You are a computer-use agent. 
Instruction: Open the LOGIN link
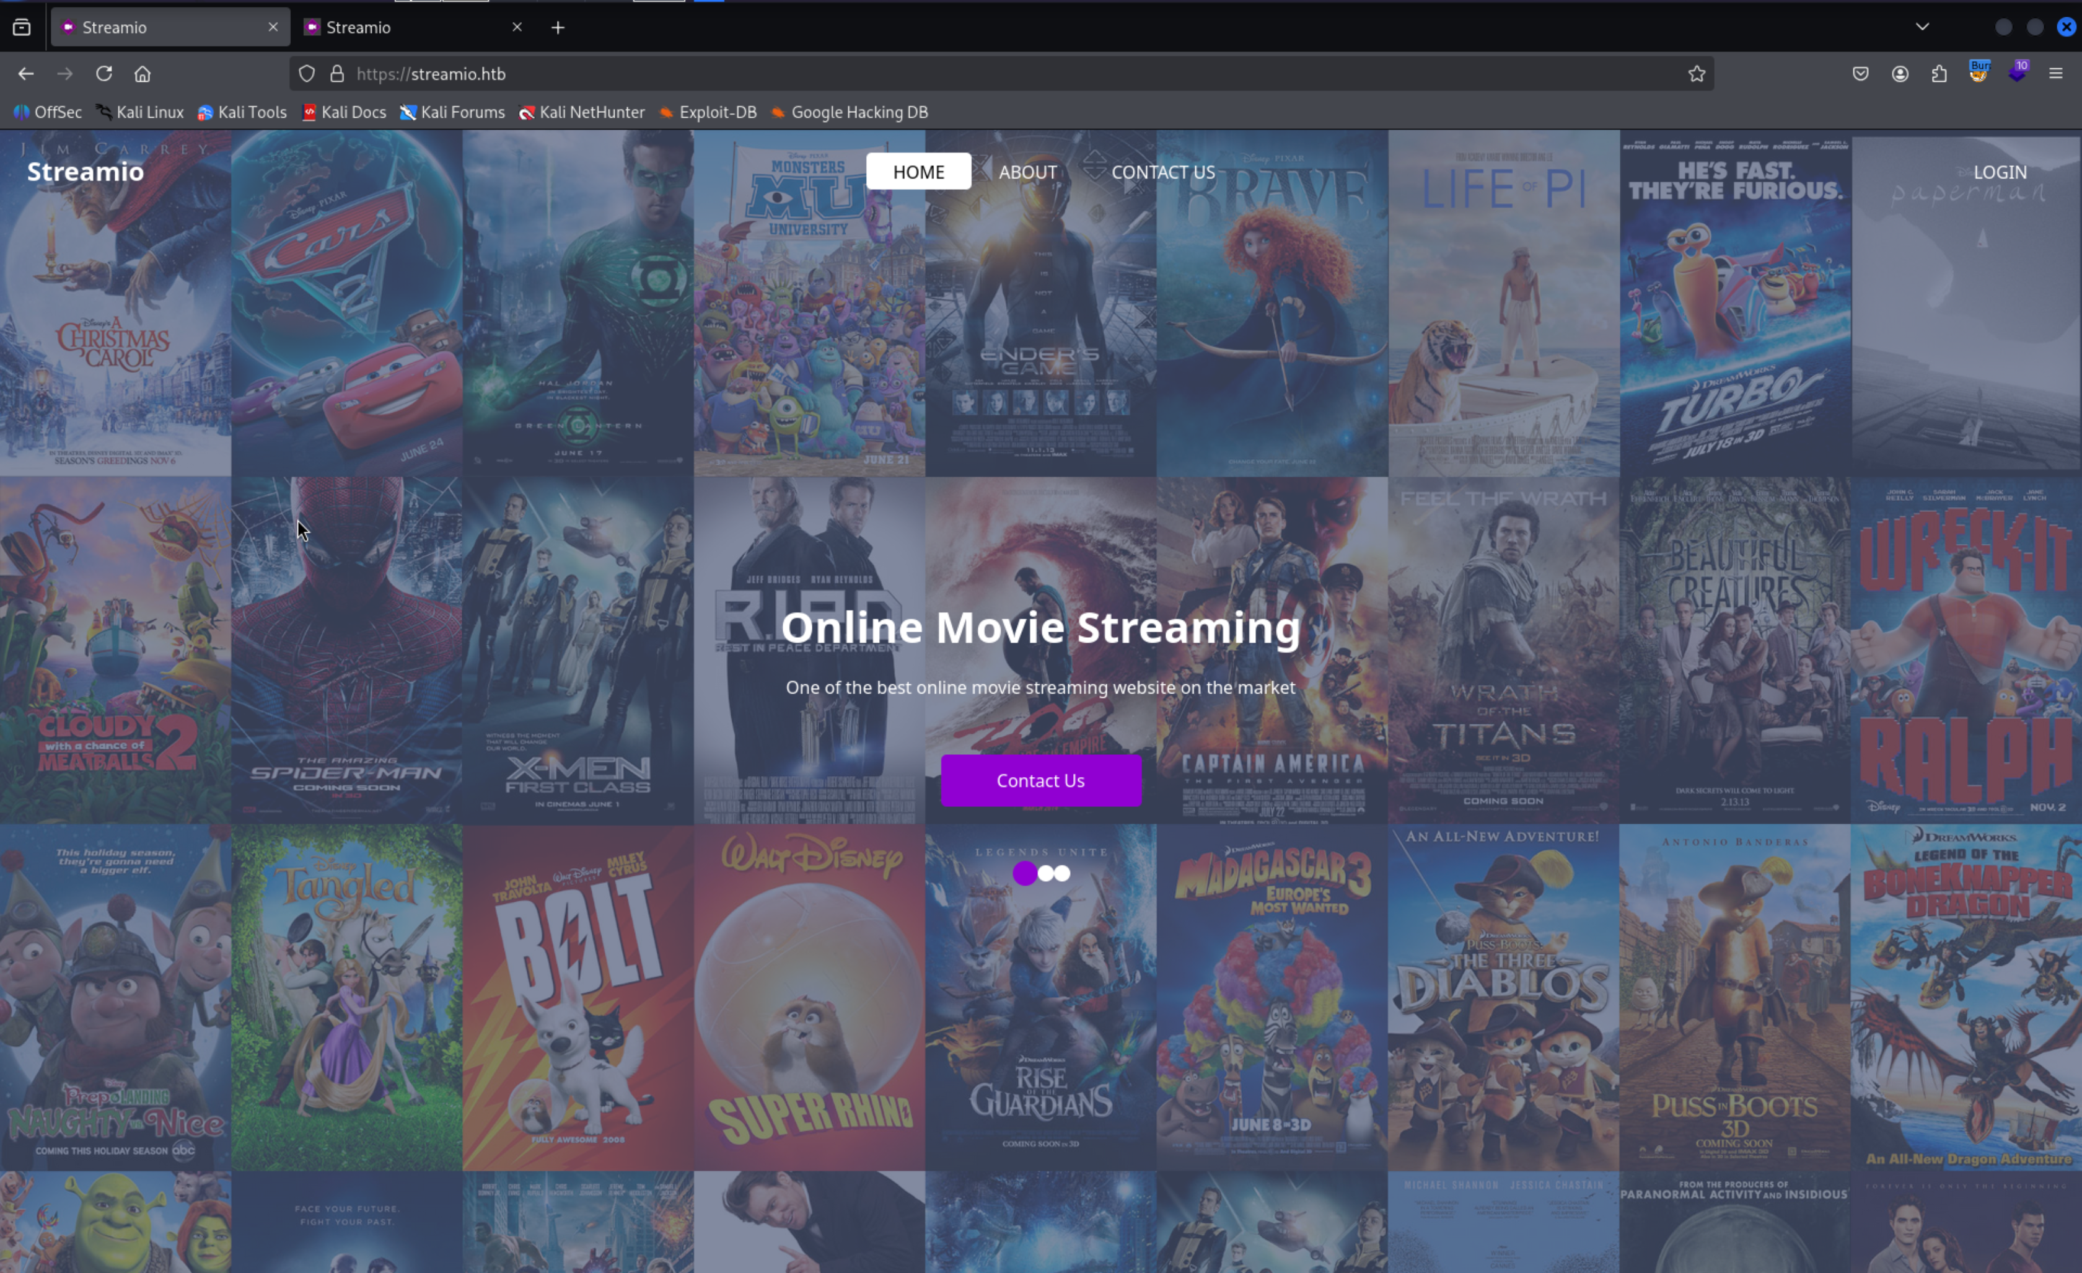point(1999,172)
